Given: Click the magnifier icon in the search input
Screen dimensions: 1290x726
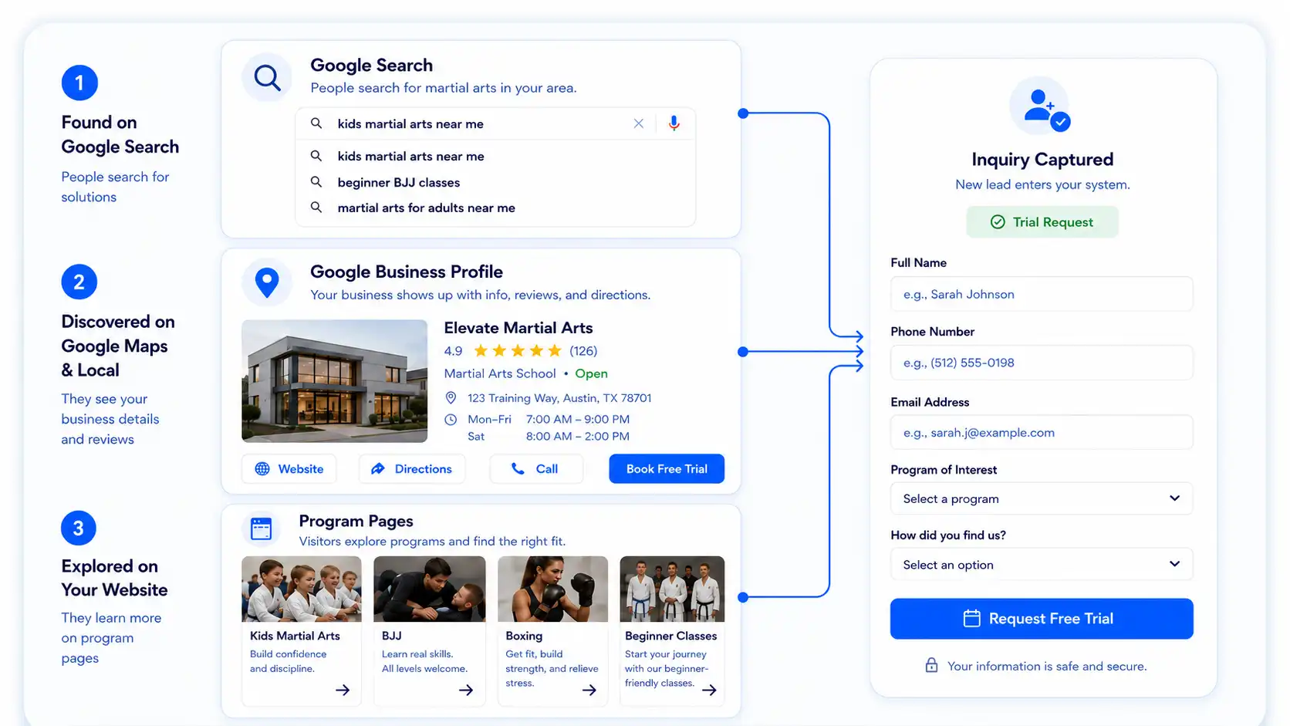Looking at the screenshot, I should click(x=316, y=123).
